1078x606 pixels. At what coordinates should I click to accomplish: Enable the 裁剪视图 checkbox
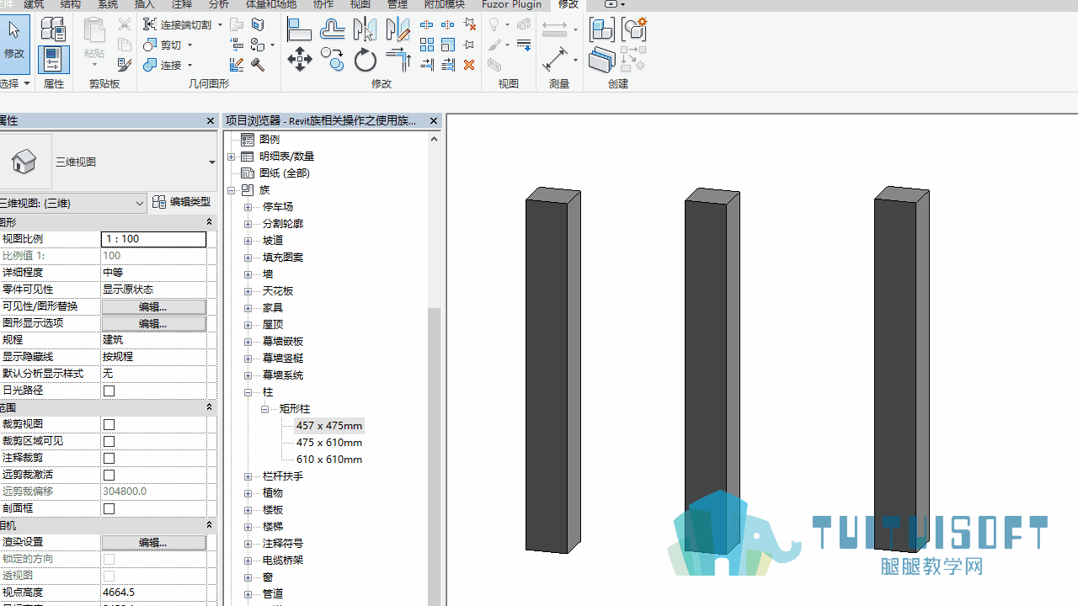pyautogui.click(x=109, y=424)
